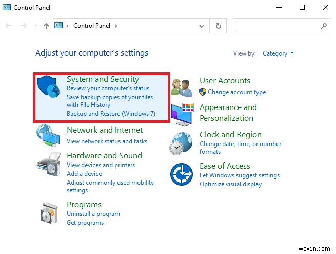Refresh the Control Panel view
Screen dimensions: 336x254
point(219,26)
